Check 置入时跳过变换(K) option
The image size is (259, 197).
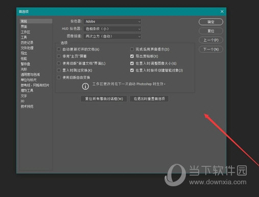[x=59, y=70]
